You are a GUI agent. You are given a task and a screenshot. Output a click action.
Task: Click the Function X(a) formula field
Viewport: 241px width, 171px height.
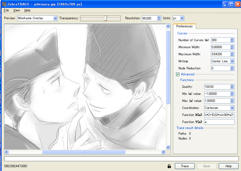click(219, 115)
